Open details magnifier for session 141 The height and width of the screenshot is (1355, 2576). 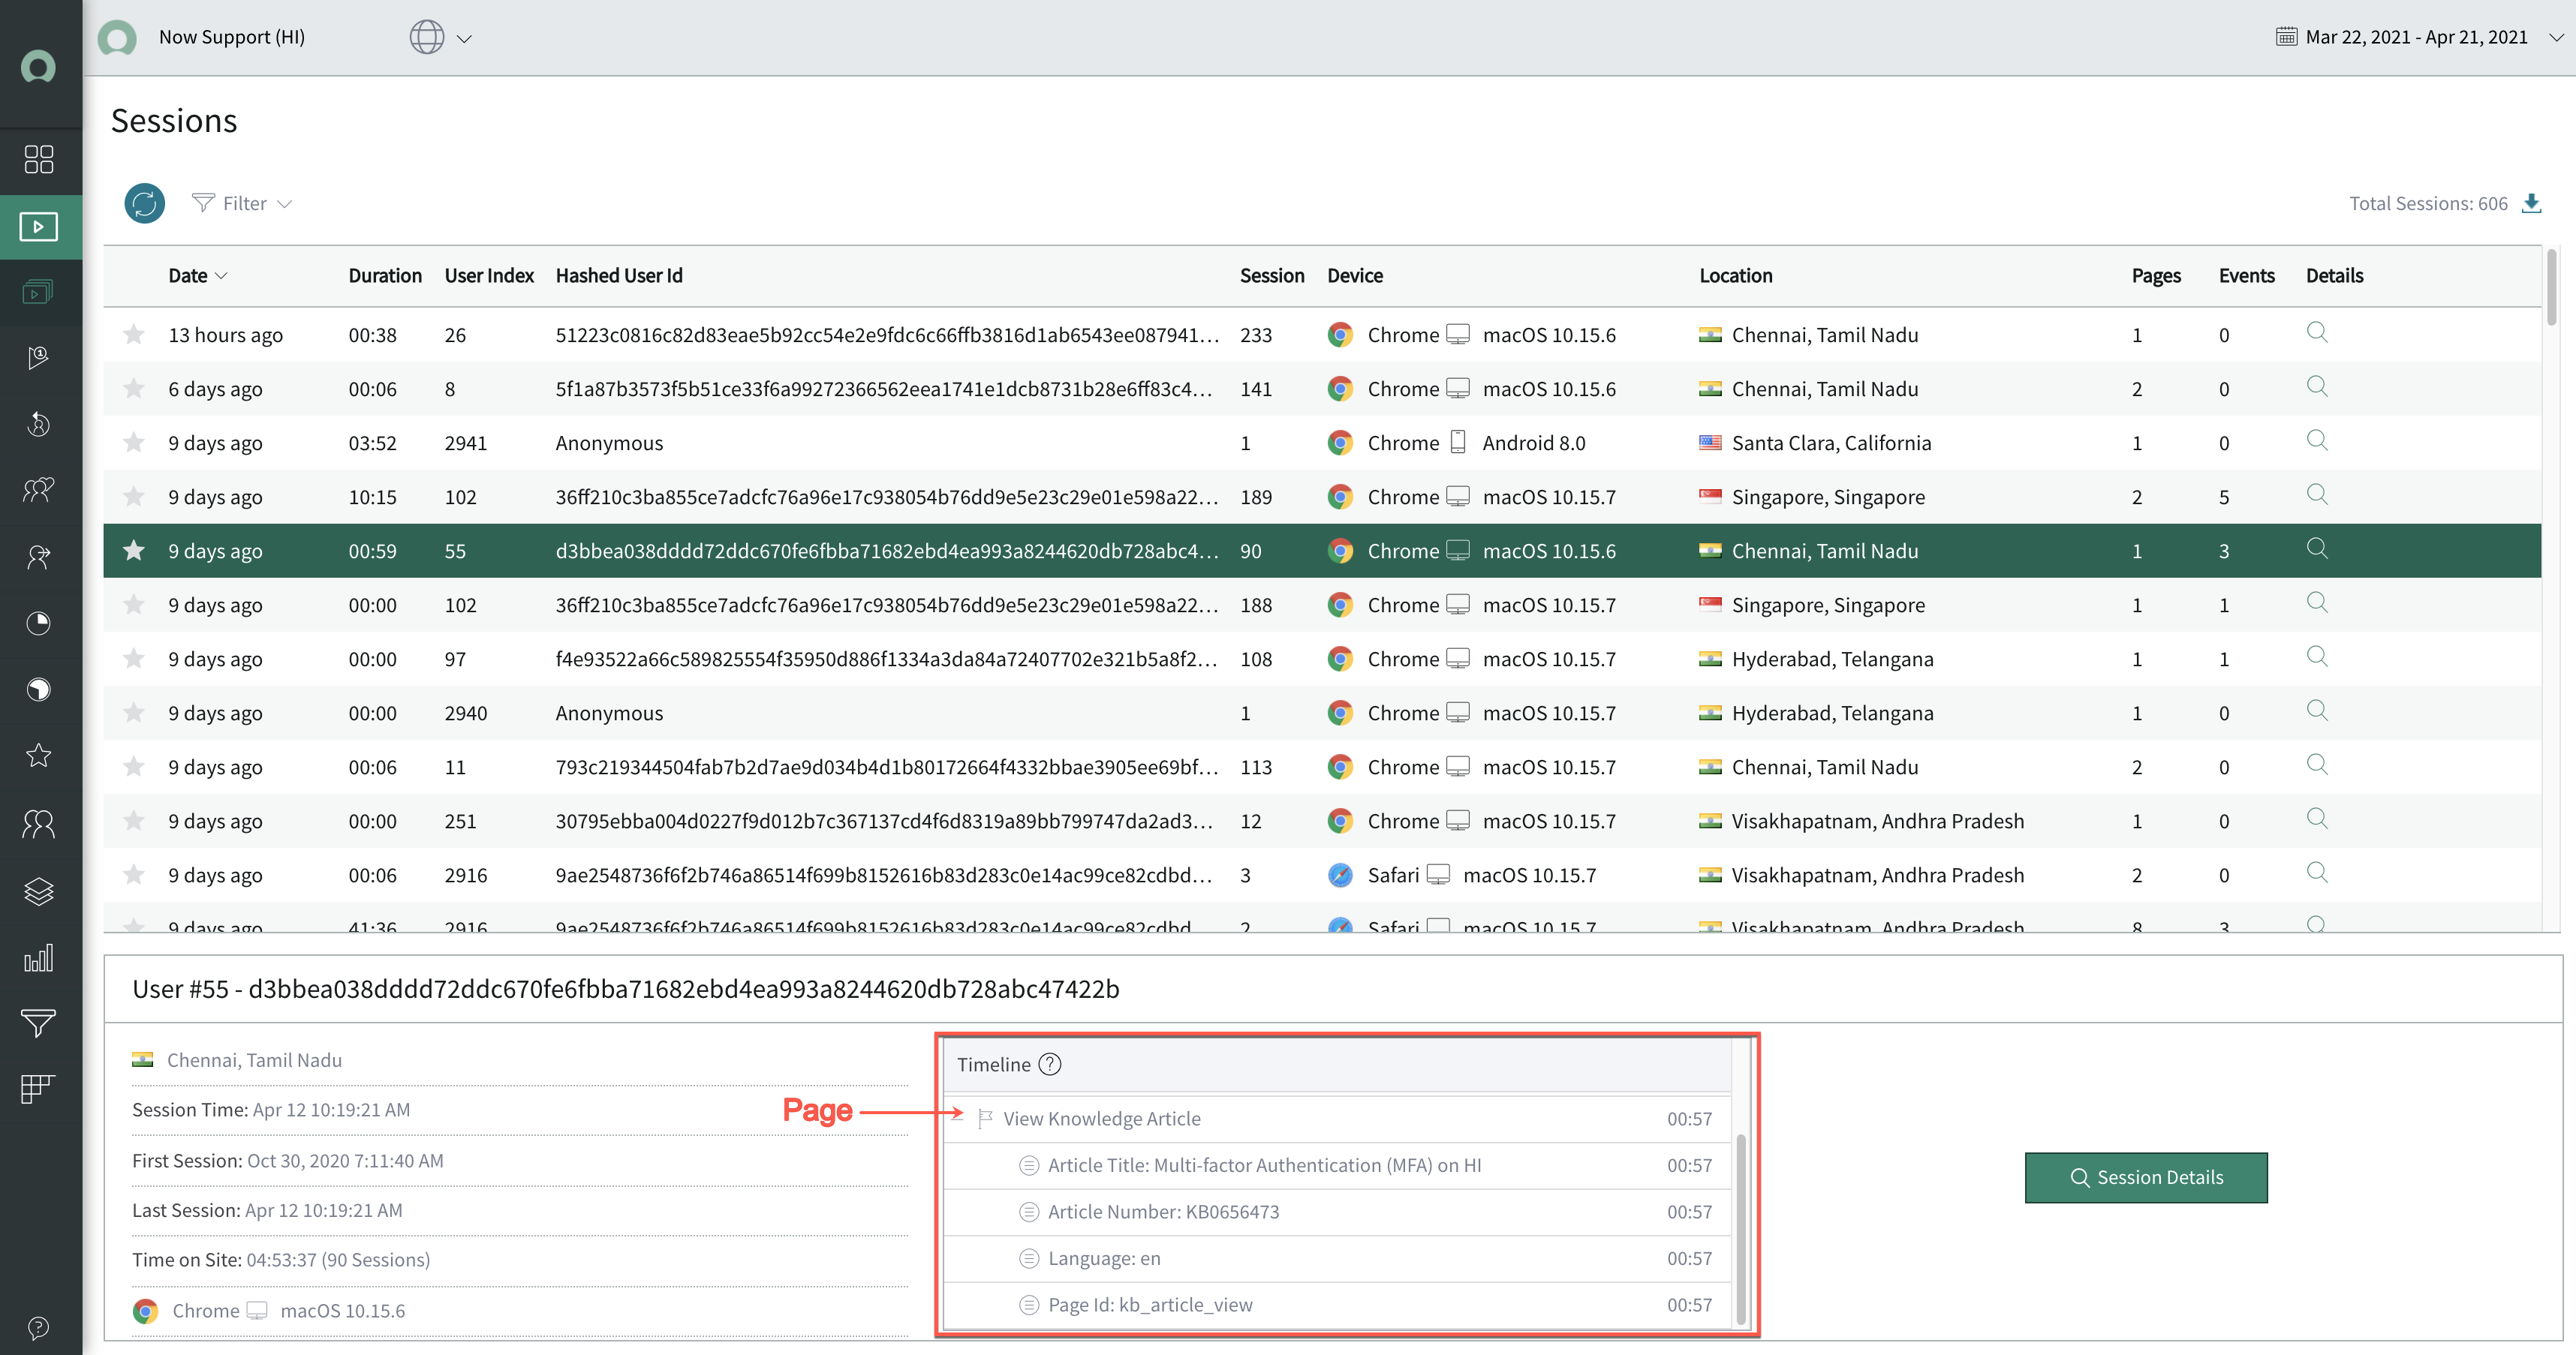tap(2317, 386)
